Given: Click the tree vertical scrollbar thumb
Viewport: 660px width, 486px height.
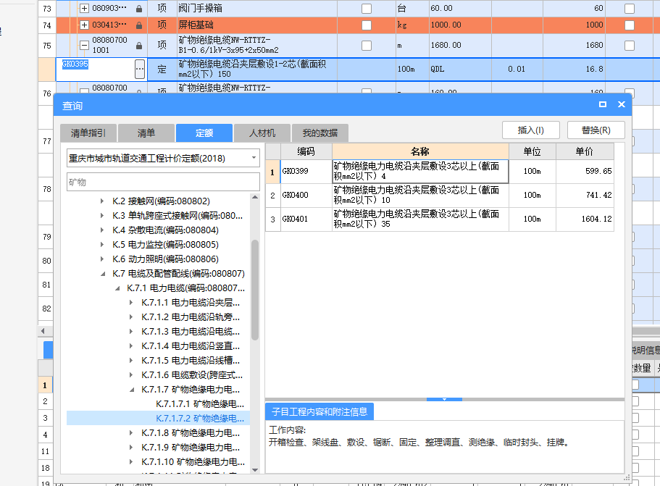Looking at the screenshot, I should (x=255, y=290).
